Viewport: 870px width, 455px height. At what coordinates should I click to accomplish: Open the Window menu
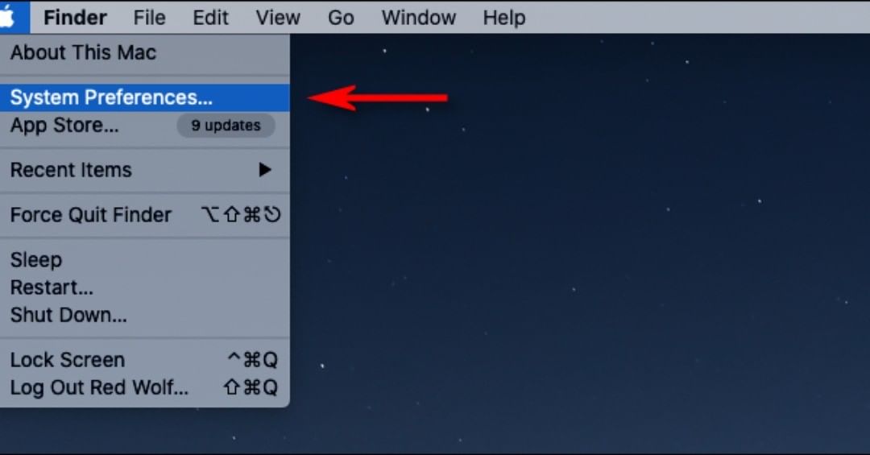[x=418, y=17]
